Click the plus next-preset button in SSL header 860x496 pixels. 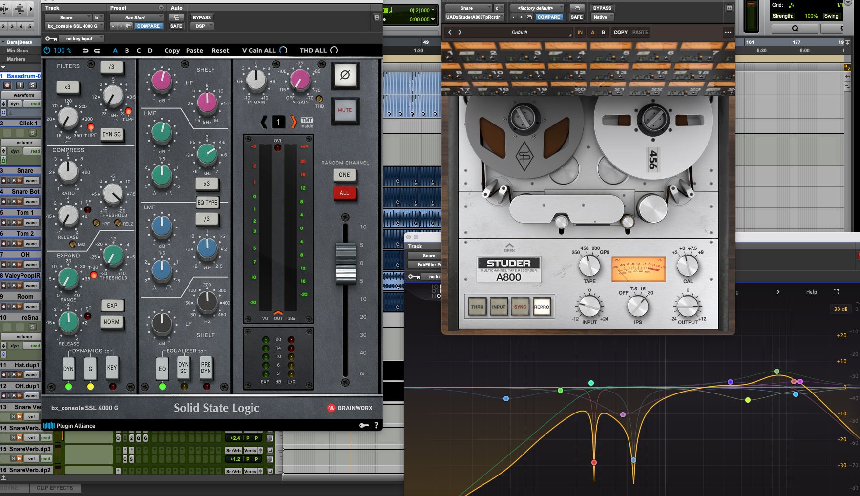click(x=121, y=26)
